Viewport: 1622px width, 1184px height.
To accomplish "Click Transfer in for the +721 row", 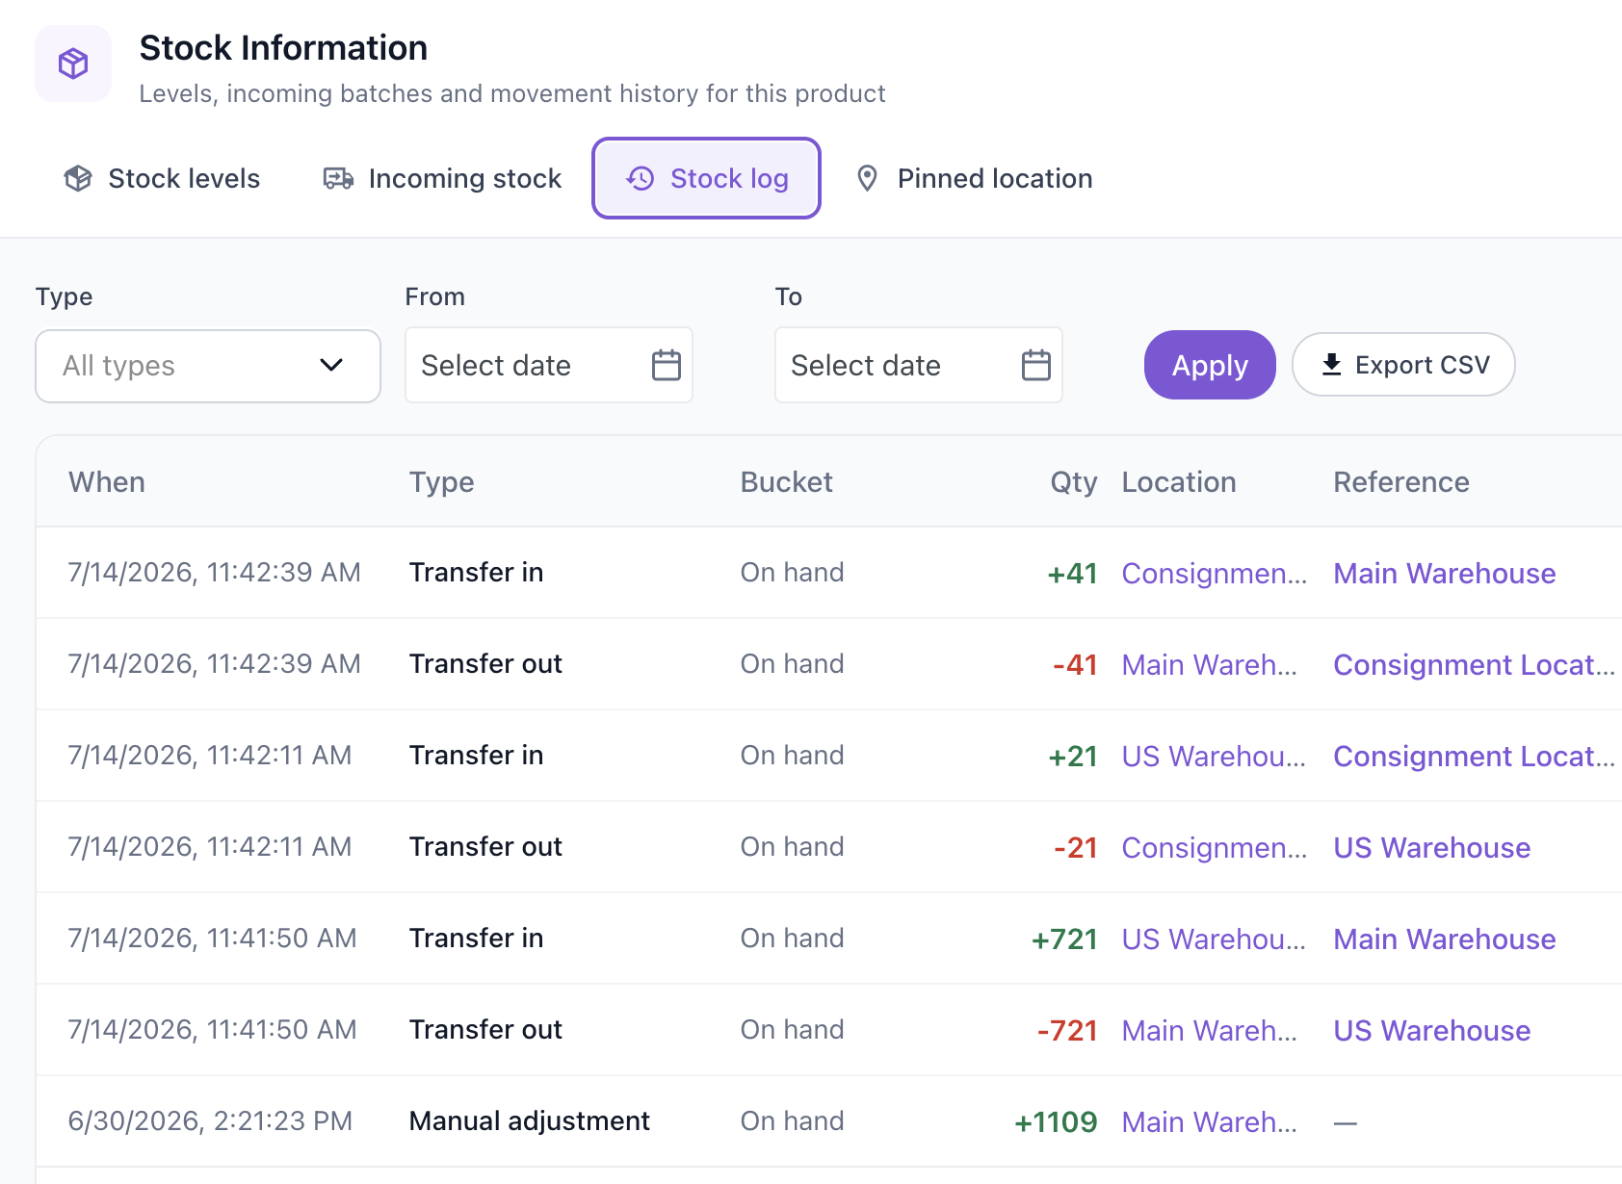I will 476,938.
